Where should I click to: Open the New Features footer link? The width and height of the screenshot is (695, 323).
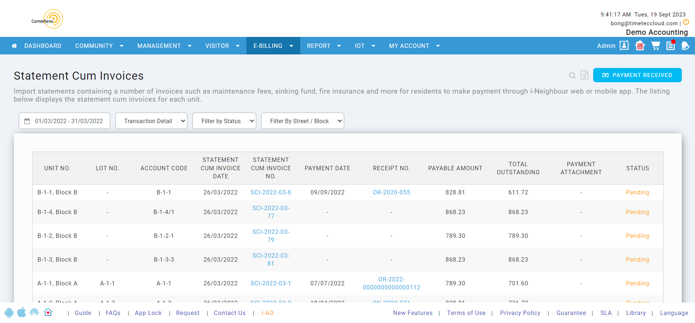(413, 313)
